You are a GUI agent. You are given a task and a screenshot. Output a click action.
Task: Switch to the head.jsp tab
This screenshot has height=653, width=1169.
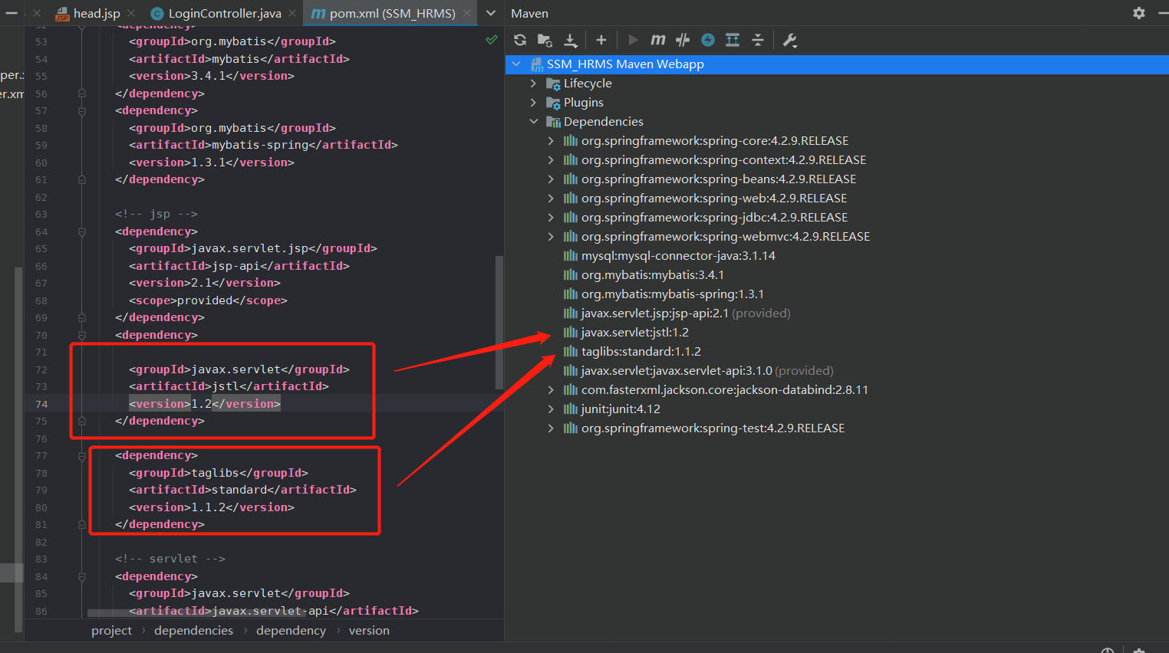pos(96,13)
